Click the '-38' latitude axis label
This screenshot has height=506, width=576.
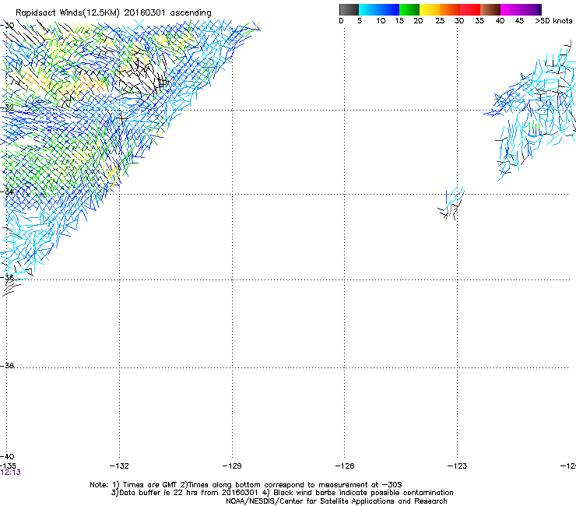tap(8, 366)
